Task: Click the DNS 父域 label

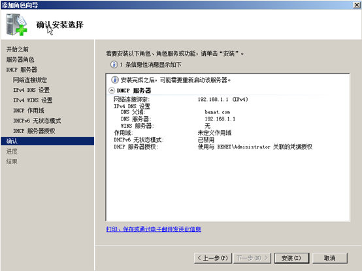Action: pyautogui.click(x=133, y=112)
